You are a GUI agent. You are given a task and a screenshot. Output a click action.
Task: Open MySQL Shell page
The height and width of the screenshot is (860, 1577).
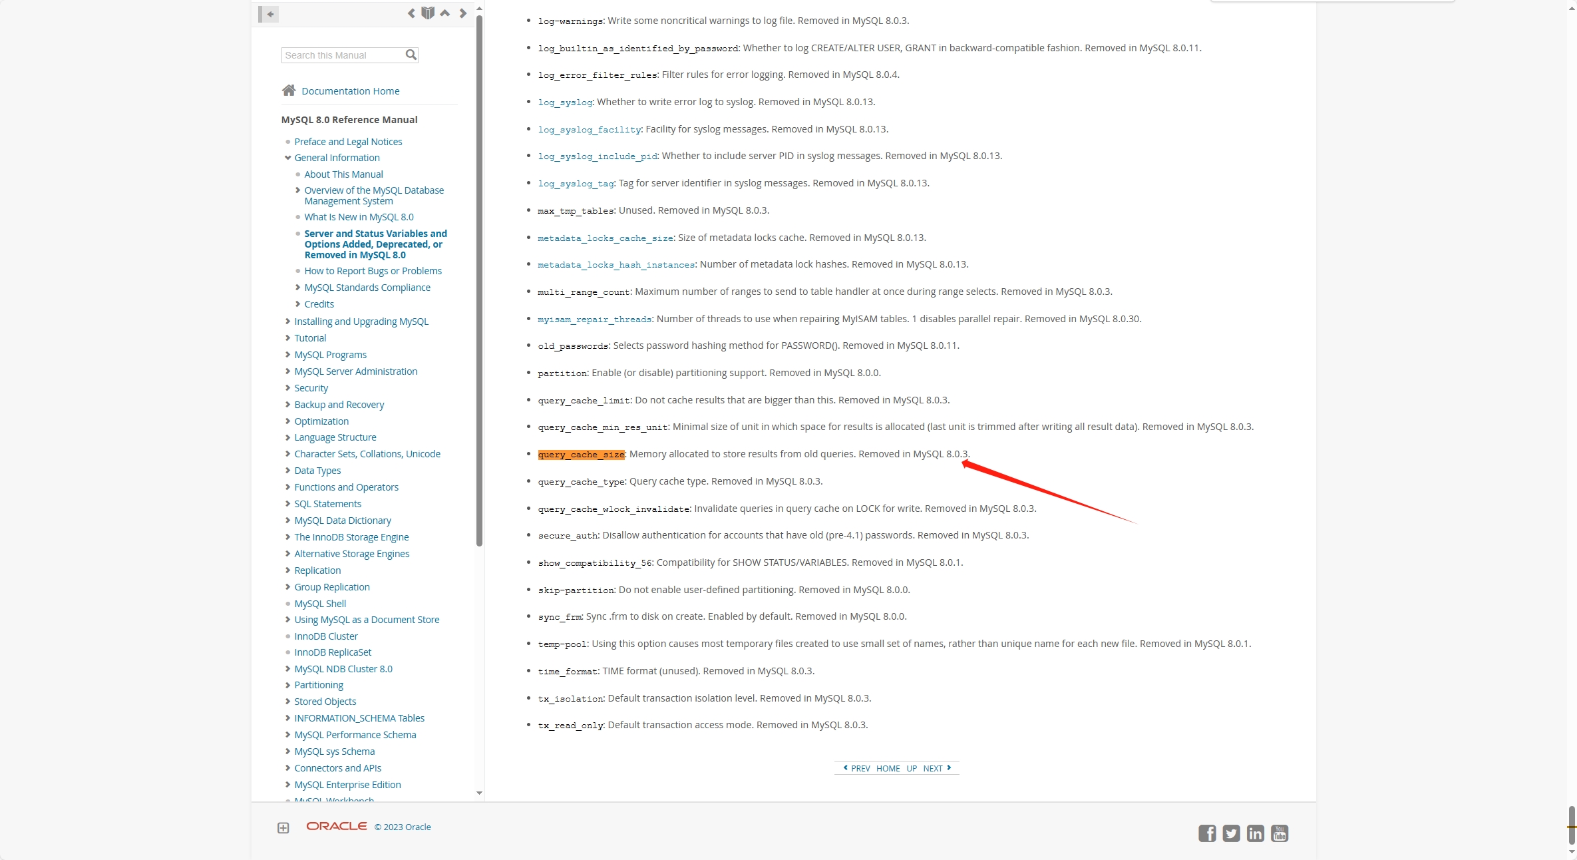pos(320,604)
